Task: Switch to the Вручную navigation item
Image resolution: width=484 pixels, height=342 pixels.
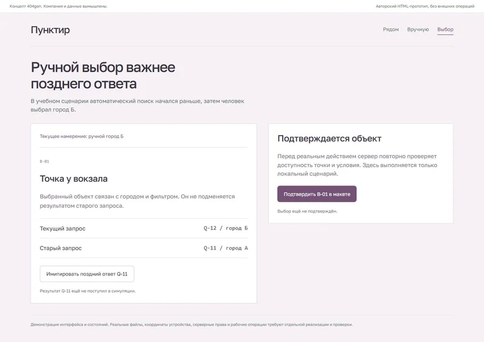Action: pyautogui.click(x=418, y=29)
